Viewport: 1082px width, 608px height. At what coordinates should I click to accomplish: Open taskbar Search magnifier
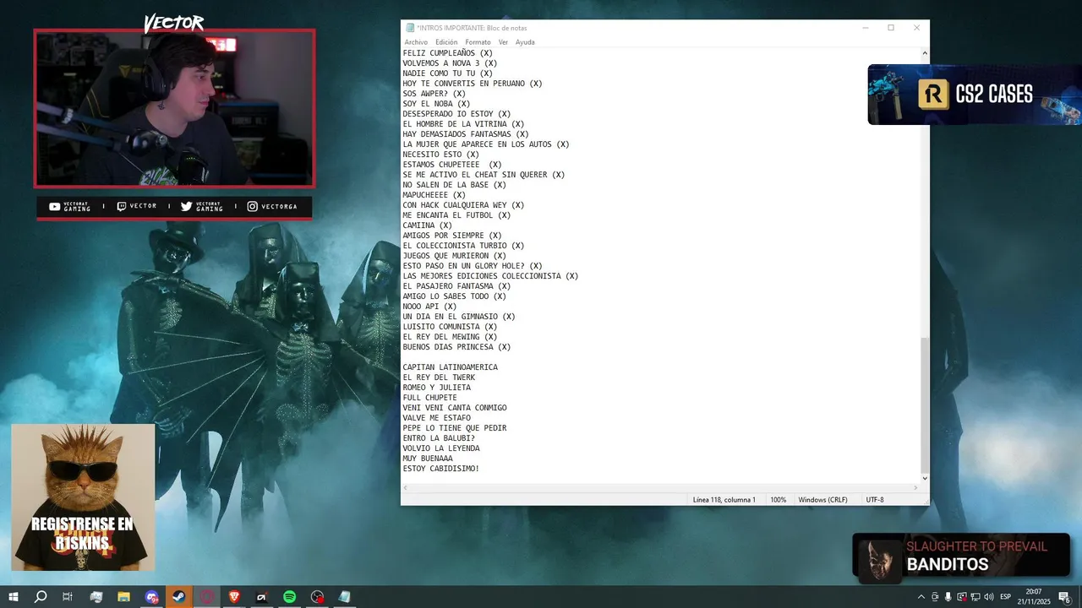pos(40,597)
